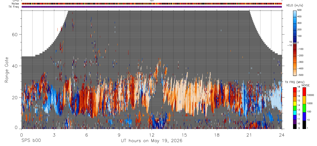Click the x-axis tick label '18'
Image resolution: width=317 pixels, height=146 pixels.
(217, 135)
